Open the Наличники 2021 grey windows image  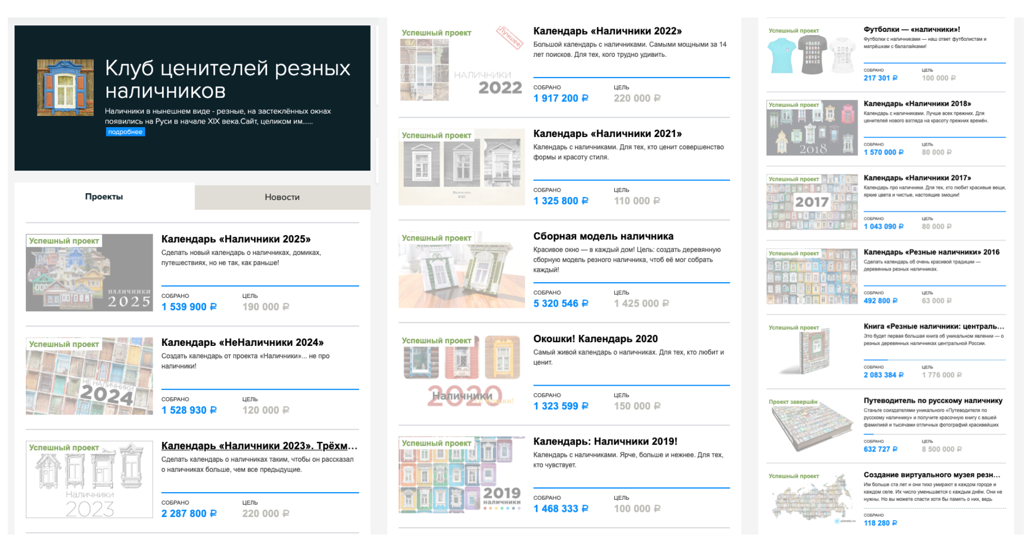[x=462, y=166]
